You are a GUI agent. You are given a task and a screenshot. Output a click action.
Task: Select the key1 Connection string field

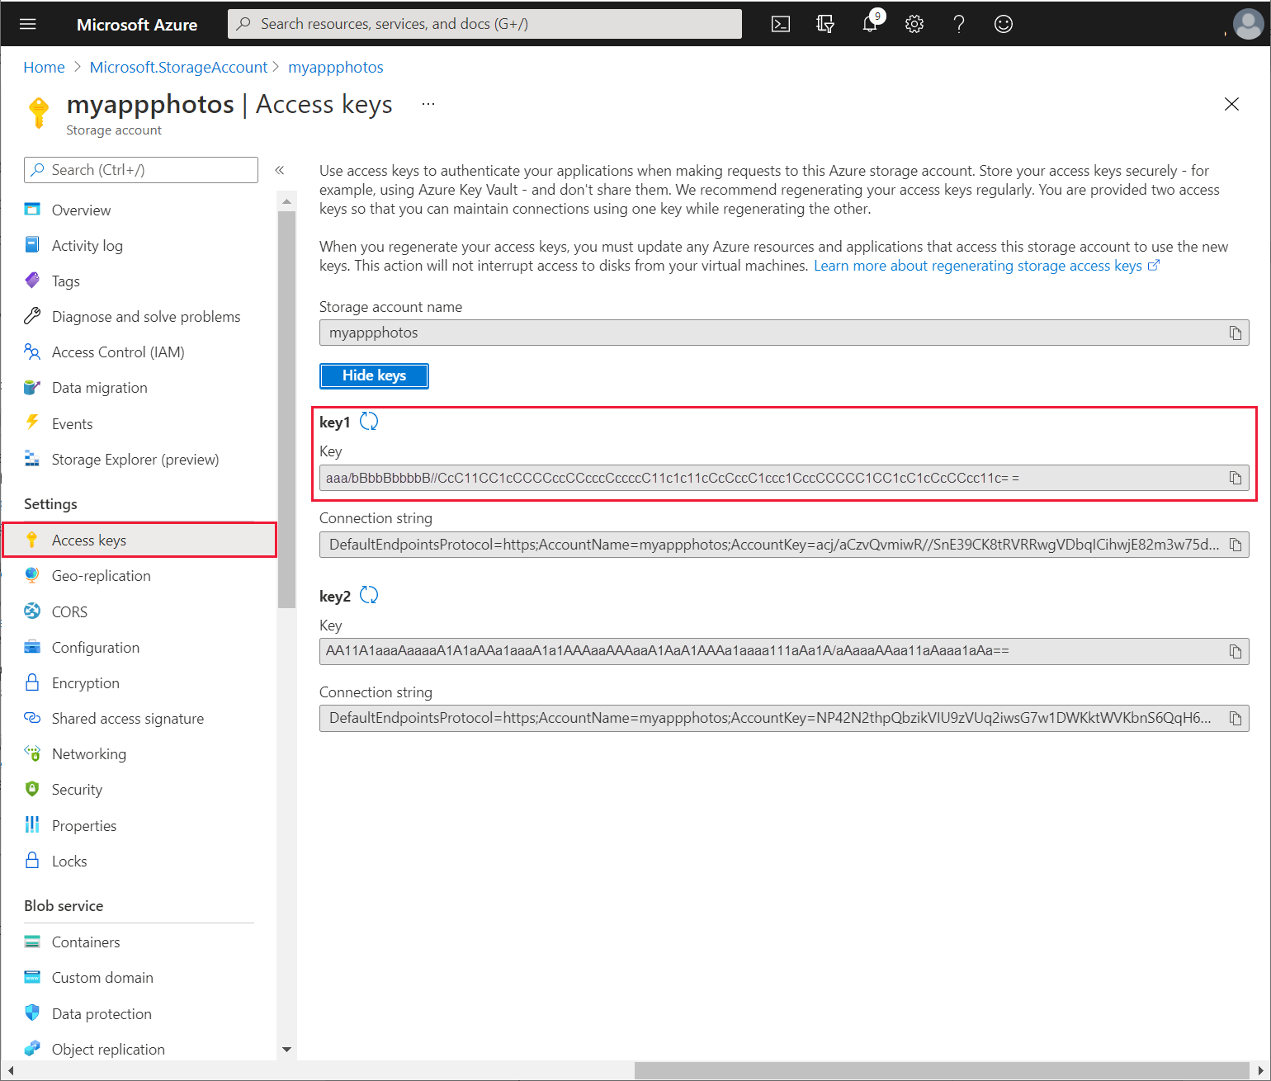pos(784,545)
